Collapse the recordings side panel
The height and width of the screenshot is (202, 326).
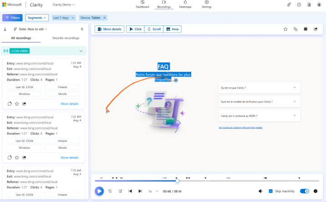click(82, 29)
